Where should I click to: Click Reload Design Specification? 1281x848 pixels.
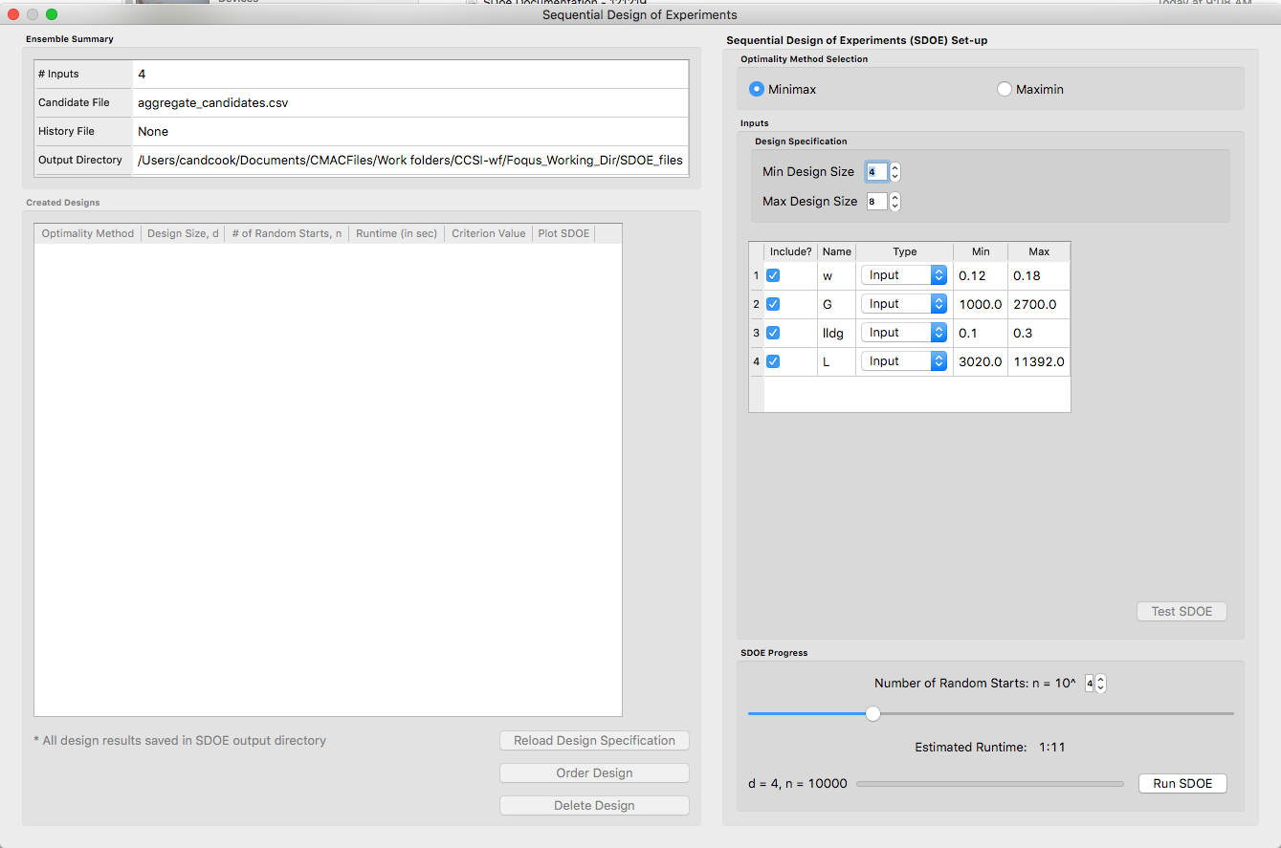[593, 740]
